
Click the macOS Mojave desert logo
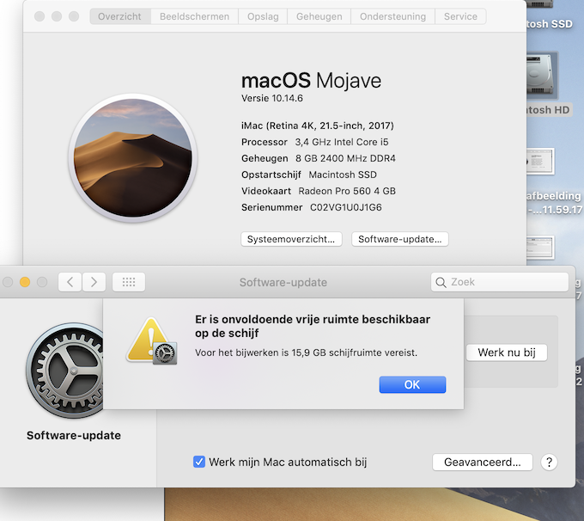coord(133,157)
